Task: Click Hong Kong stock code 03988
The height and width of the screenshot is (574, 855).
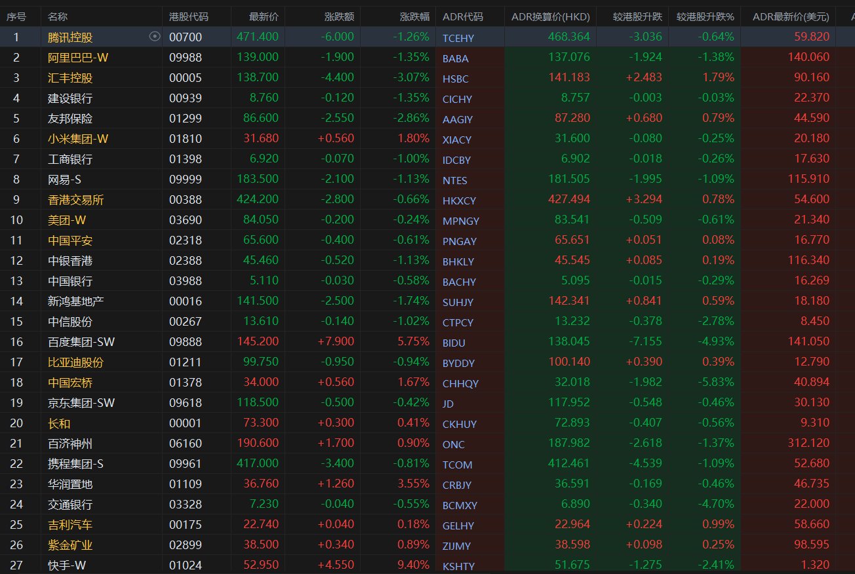Action: coord(186,281)
